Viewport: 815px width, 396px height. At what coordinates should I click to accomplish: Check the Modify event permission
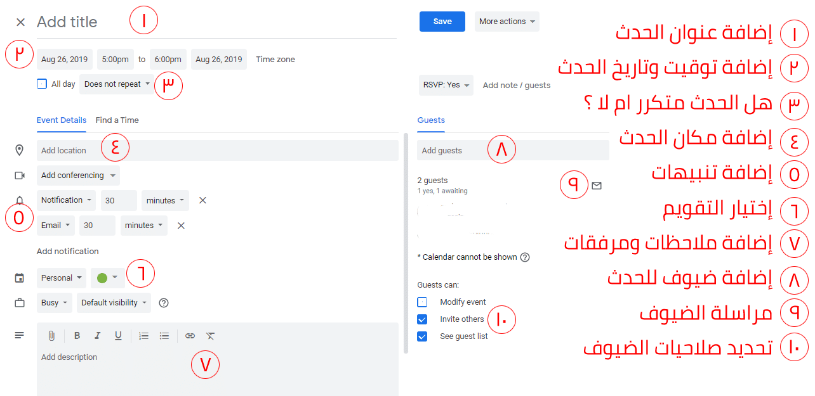point(422,302)
